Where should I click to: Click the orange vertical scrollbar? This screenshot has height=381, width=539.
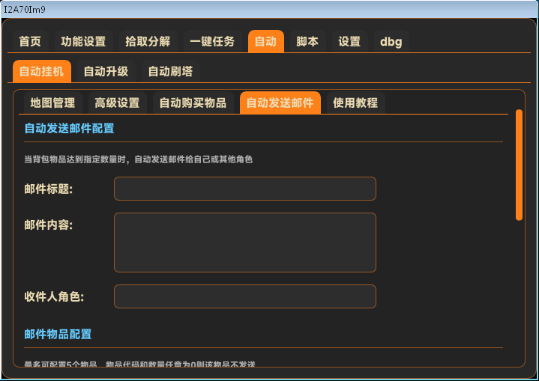pyautogui.click(x=519, y=165)
